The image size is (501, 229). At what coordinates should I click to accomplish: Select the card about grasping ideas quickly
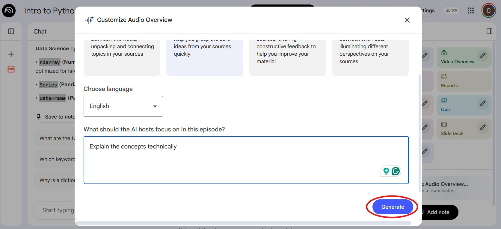[x=205, y=58]
